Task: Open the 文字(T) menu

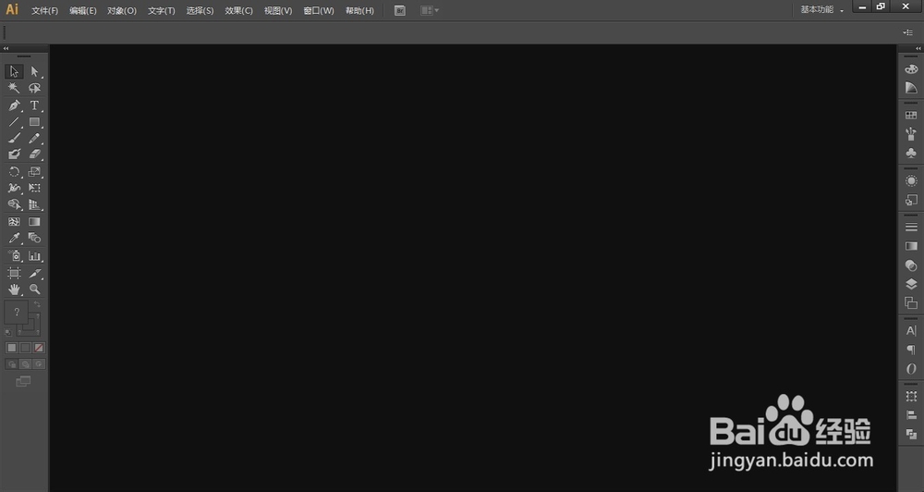Action: [x=162, y=10]
